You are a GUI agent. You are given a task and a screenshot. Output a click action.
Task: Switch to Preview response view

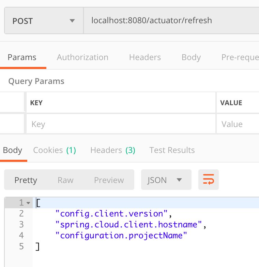[109, 180]
